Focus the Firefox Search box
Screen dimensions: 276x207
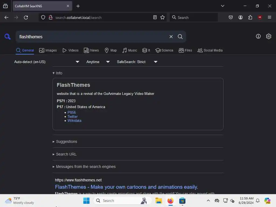[x=194, y=18]
